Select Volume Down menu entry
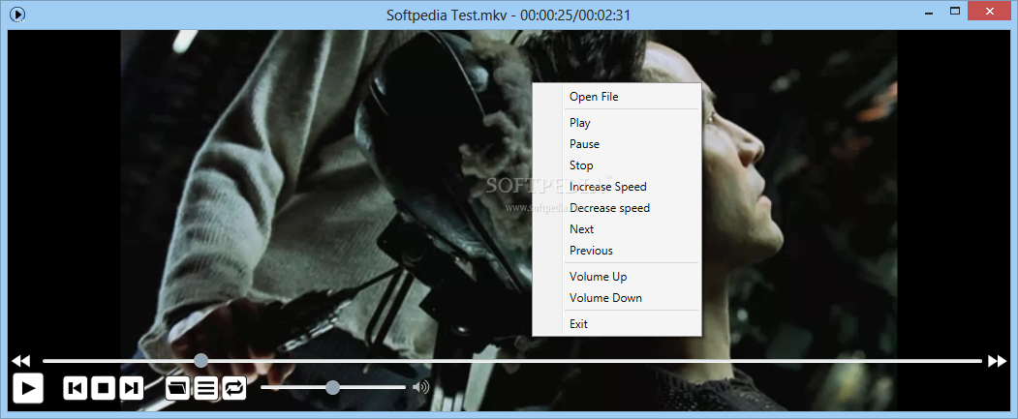1018x419 pixels. (617, 298)
